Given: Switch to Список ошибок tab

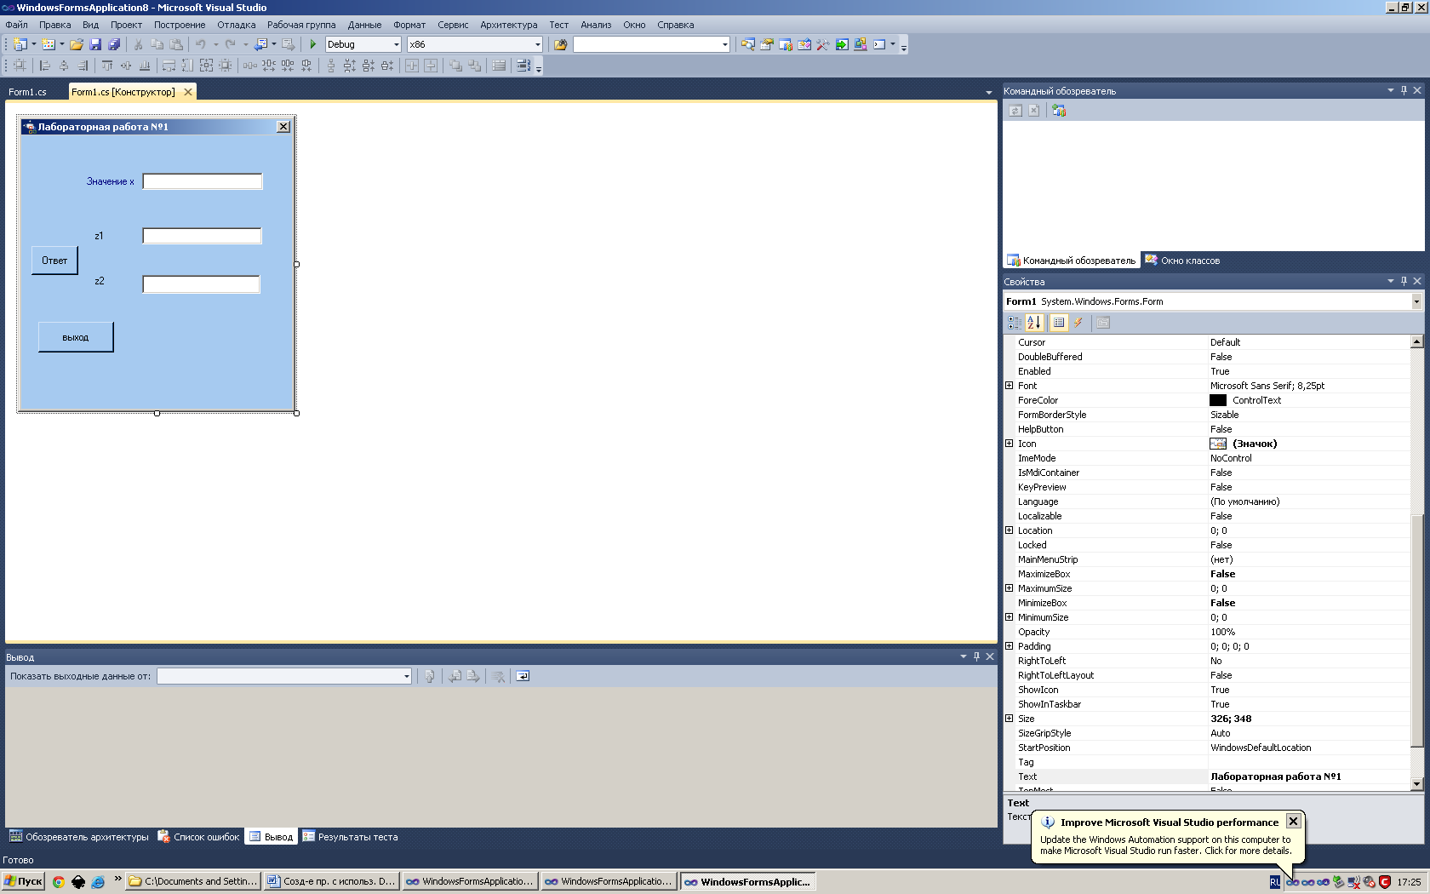Looking at the screenshot, I should coord(199,837).
